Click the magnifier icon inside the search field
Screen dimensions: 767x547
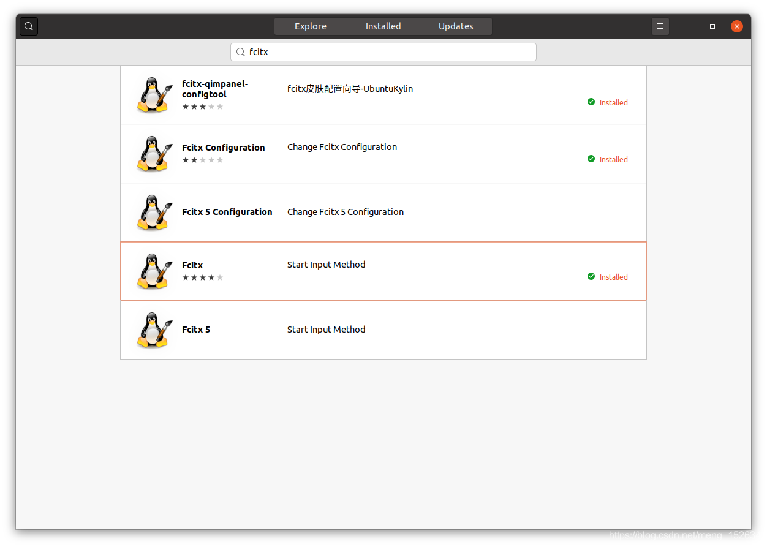[241, 52]
